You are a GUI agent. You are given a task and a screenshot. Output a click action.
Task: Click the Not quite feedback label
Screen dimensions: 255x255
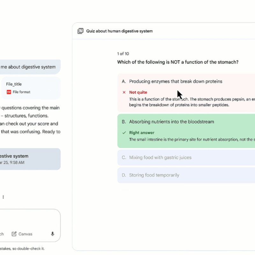138,92
